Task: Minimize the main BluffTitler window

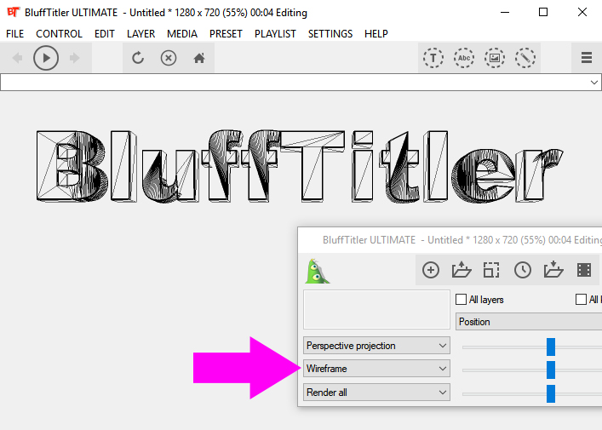Action: point(505,12)
